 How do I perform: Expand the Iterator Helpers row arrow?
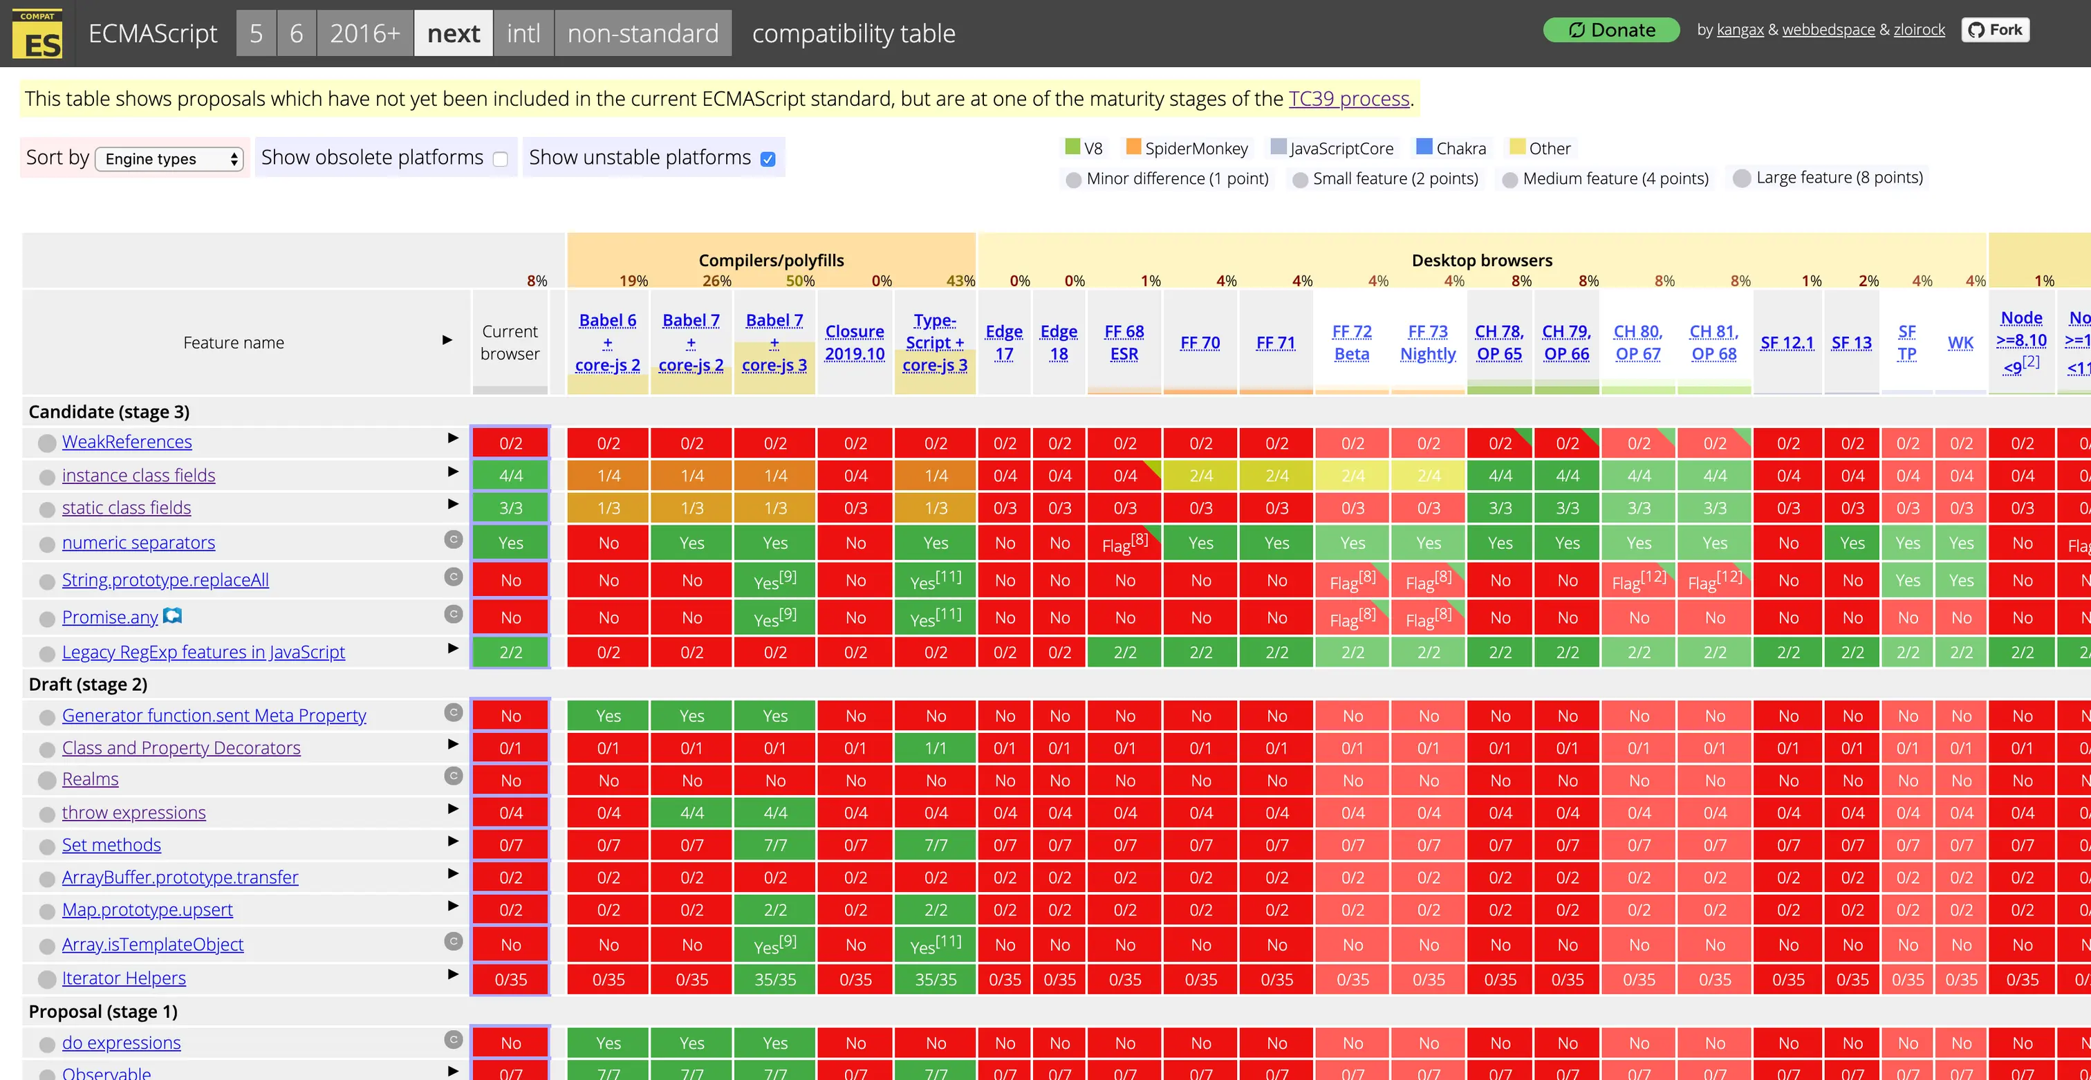coord(453,974)
